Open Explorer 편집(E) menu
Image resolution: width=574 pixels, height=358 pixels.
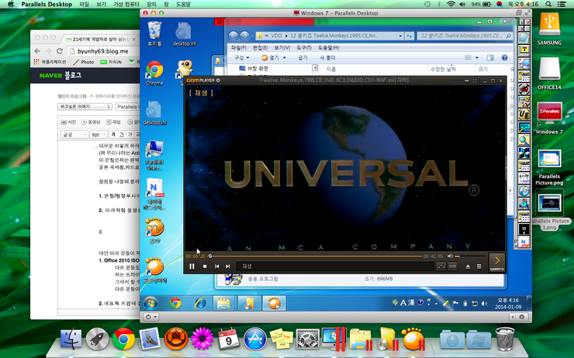click(261, 48)
